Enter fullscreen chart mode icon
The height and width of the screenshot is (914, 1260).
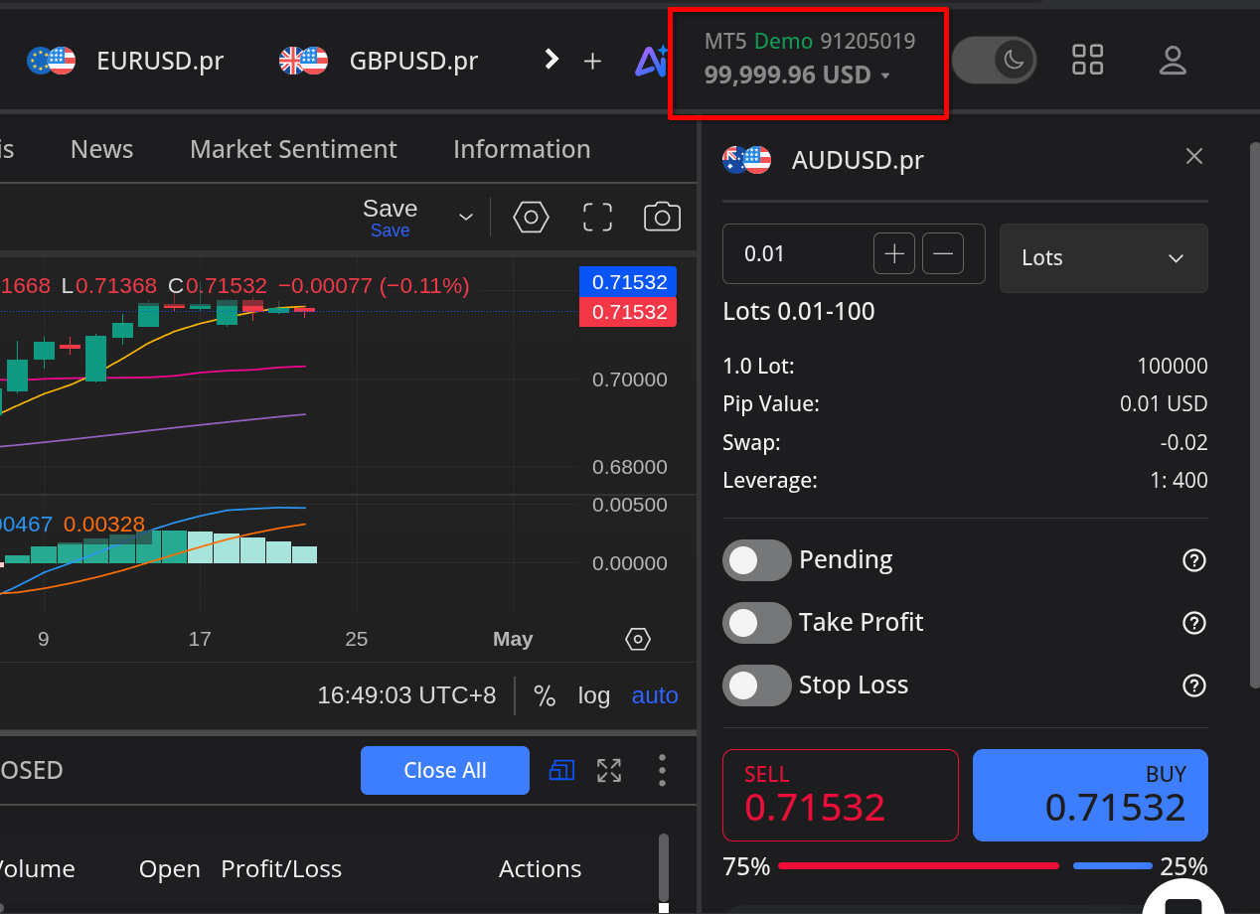tap(597, 217)
